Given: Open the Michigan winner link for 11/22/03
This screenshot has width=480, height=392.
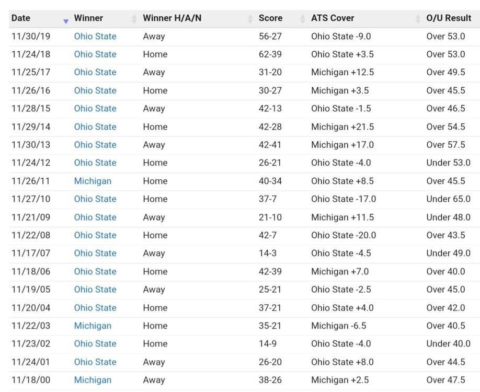Looking at the screenshot, I should click(x=93, y=326).
